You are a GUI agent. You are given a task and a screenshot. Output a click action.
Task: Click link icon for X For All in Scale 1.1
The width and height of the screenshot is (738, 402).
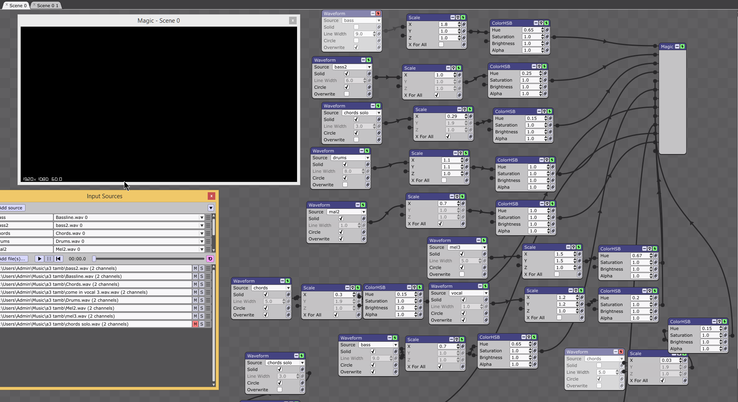point(466,180)
